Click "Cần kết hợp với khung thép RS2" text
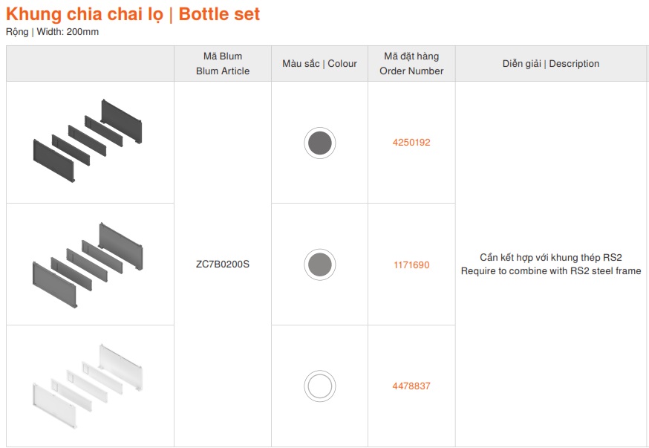The image size is (649, 448). [551, 258]
